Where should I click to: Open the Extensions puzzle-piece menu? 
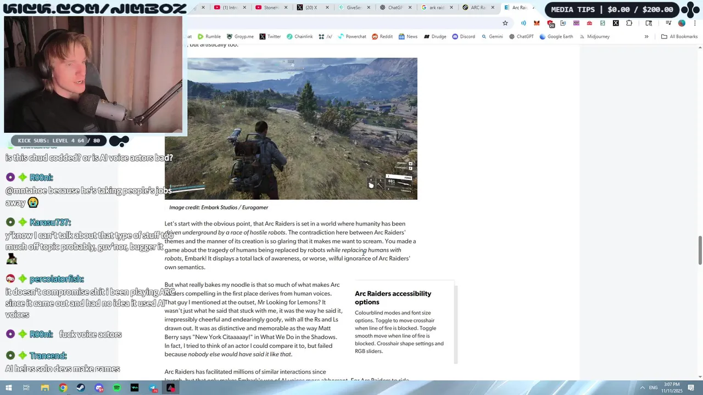pos(629,23)
